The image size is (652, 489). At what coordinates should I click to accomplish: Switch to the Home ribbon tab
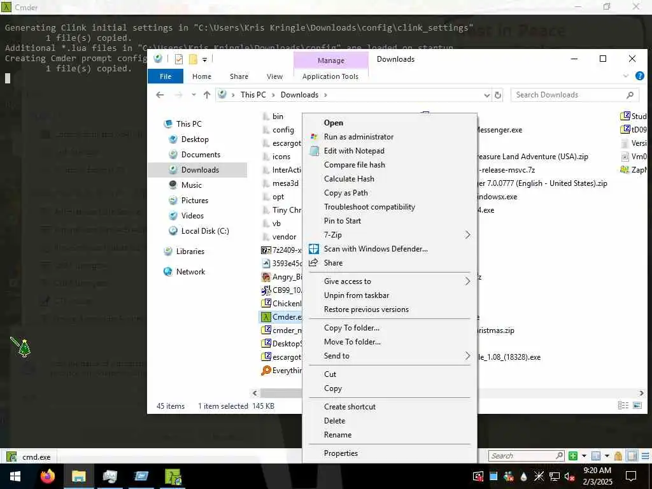202,76
